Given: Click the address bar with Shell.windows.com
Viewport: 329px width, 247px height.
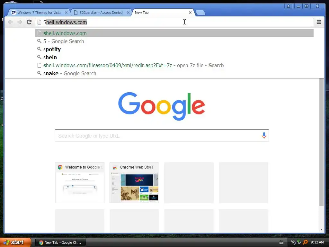Looking at the screenshot, I should tap(174, 22).
